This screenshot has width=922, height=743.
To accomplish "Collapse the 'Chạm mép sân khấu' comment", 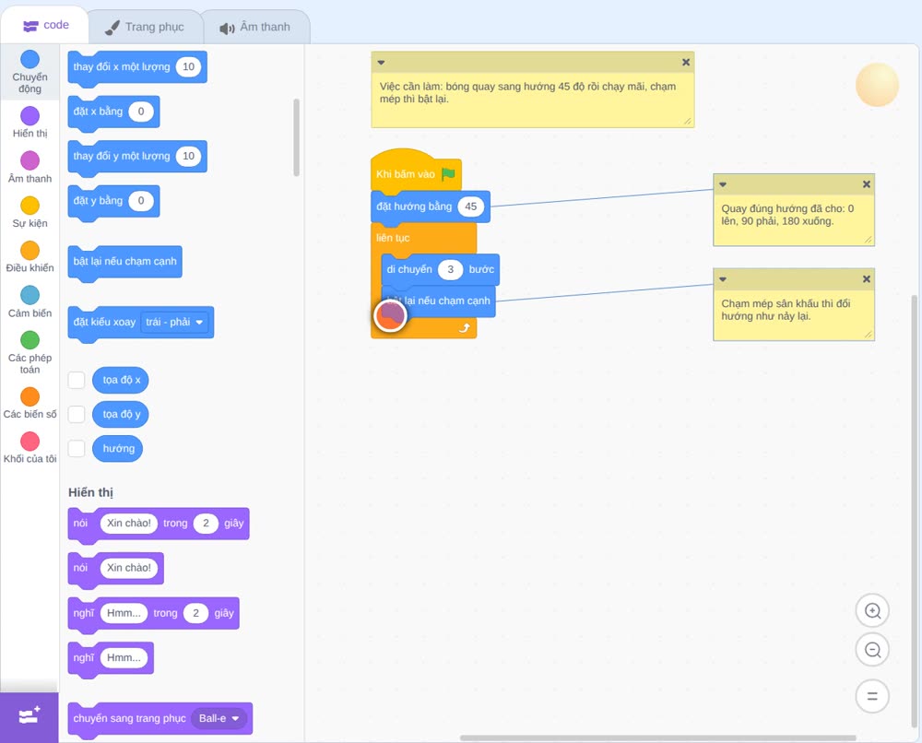I will click(723, 279).
